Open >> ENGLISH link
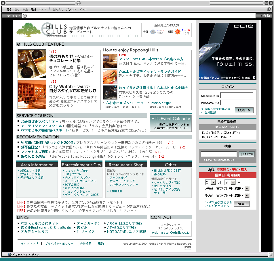274x261 pixels. [x=114, y=191]
